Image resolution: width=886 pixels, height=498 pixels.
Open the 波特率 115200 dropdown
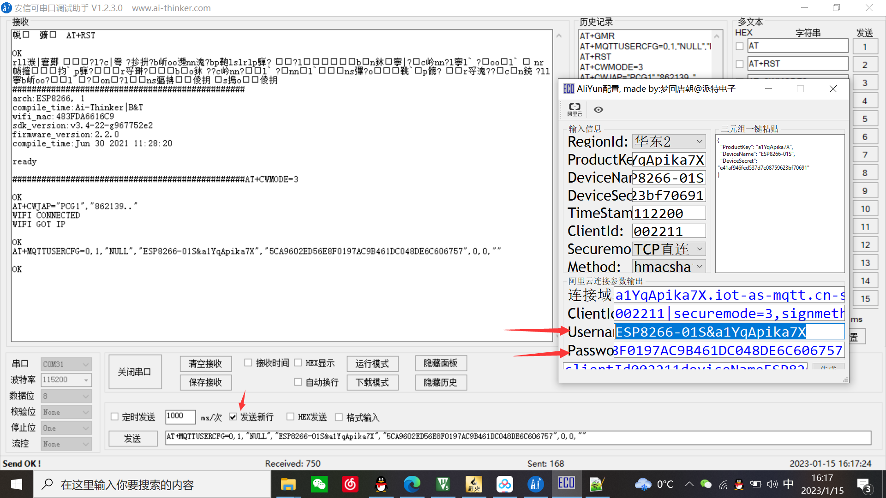(x=66, y=379)
